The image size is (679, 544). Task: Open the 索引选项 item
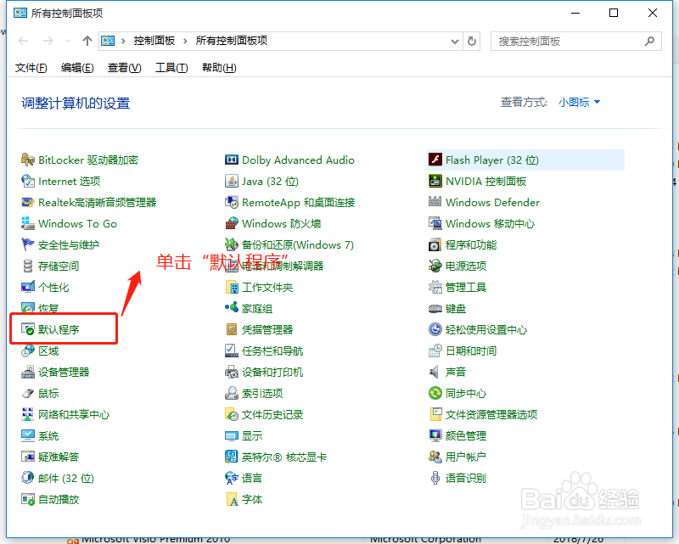click(x=262, y=393)
